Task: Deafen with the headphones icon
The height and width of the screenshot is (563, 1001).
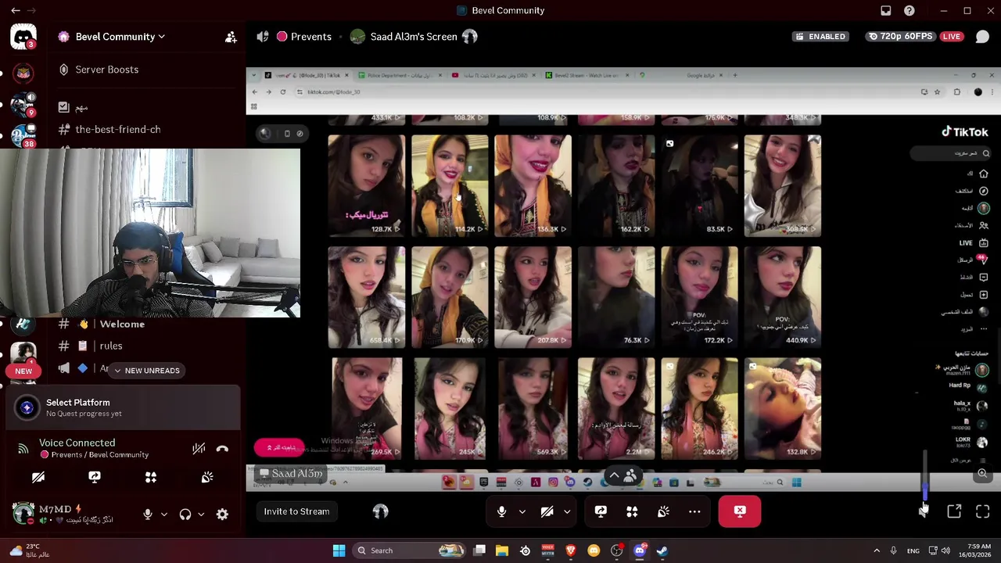Action: pos(185,514)
